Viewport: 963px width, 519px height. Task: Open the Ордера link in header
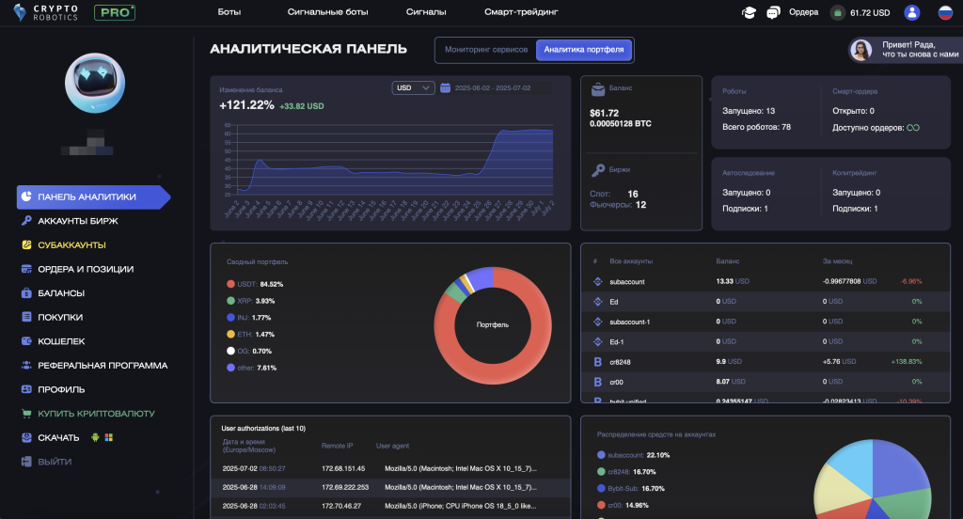[803, 12]
